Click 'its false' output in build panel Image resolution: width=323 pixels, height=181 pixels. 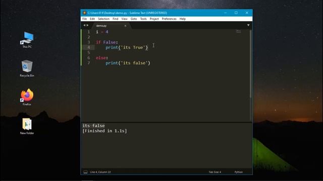pyautogui.click(x=93, y=126)
